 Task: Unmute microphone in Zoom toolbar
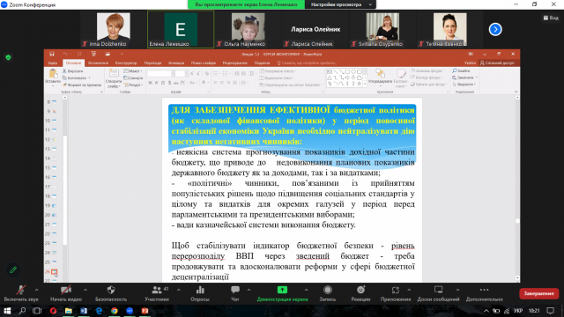(x=21, y=290)
